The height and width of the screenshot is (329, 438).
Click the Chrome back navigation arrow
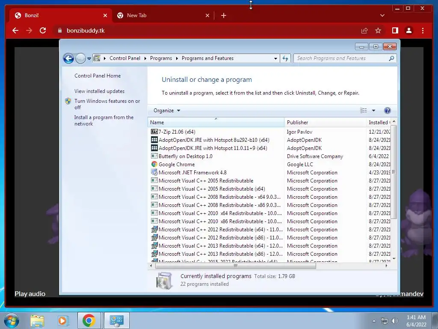click(x=15, y=30)
